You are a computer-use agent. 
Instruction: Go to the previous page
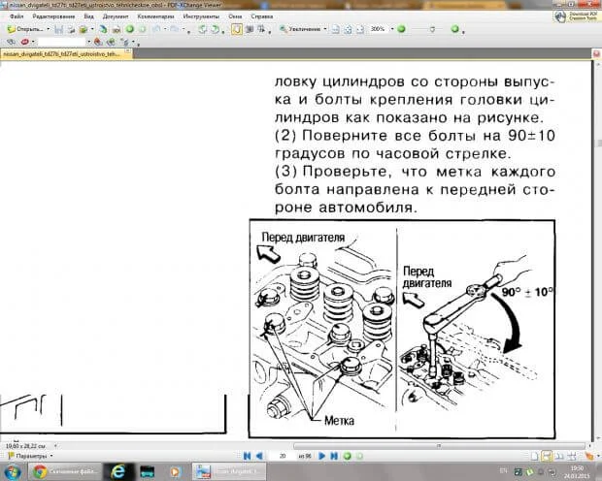pyautogui.click(x=259, y=454)
